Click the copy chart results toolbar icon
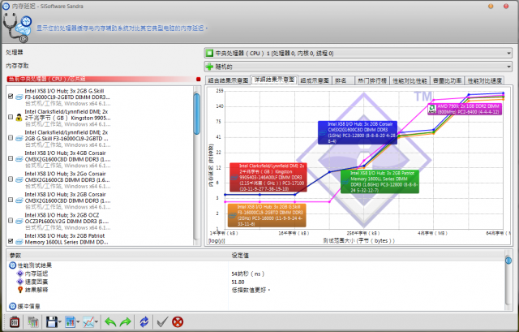 [x=32, y=321]
